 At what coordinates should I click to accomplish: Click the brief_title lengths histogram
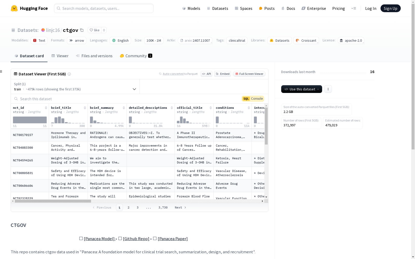(x=68, y=120)
